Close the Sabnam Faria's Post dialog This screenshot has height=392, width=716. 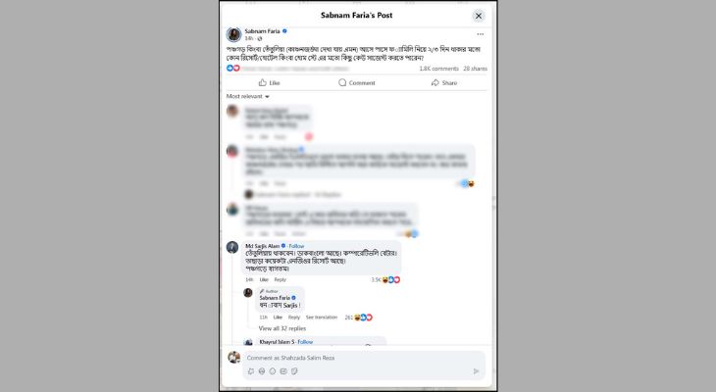[x=478, y=16]
